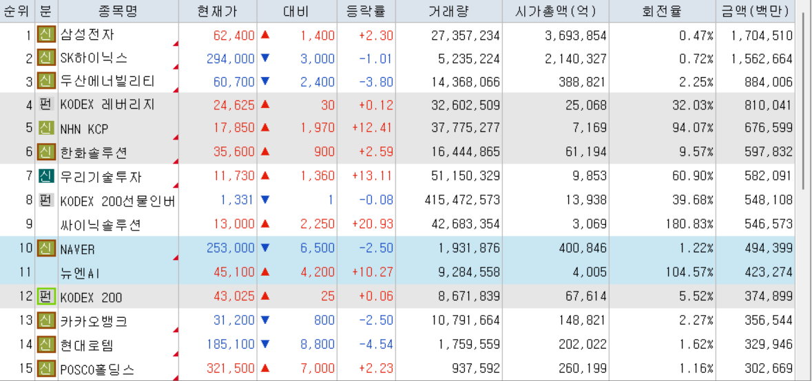Click the 신 badge beside 한화솔루션
812x381 pixels.
coord(46,153)
